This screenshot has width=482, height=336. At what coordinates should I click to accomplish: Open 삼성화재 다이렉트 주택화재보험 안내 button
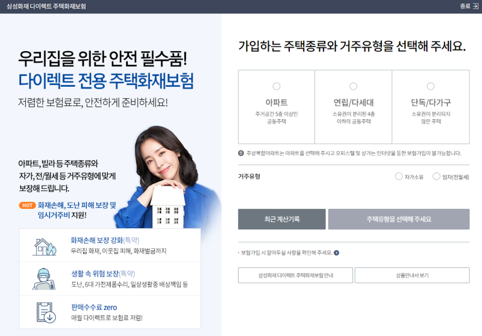[x=295, y=275]
